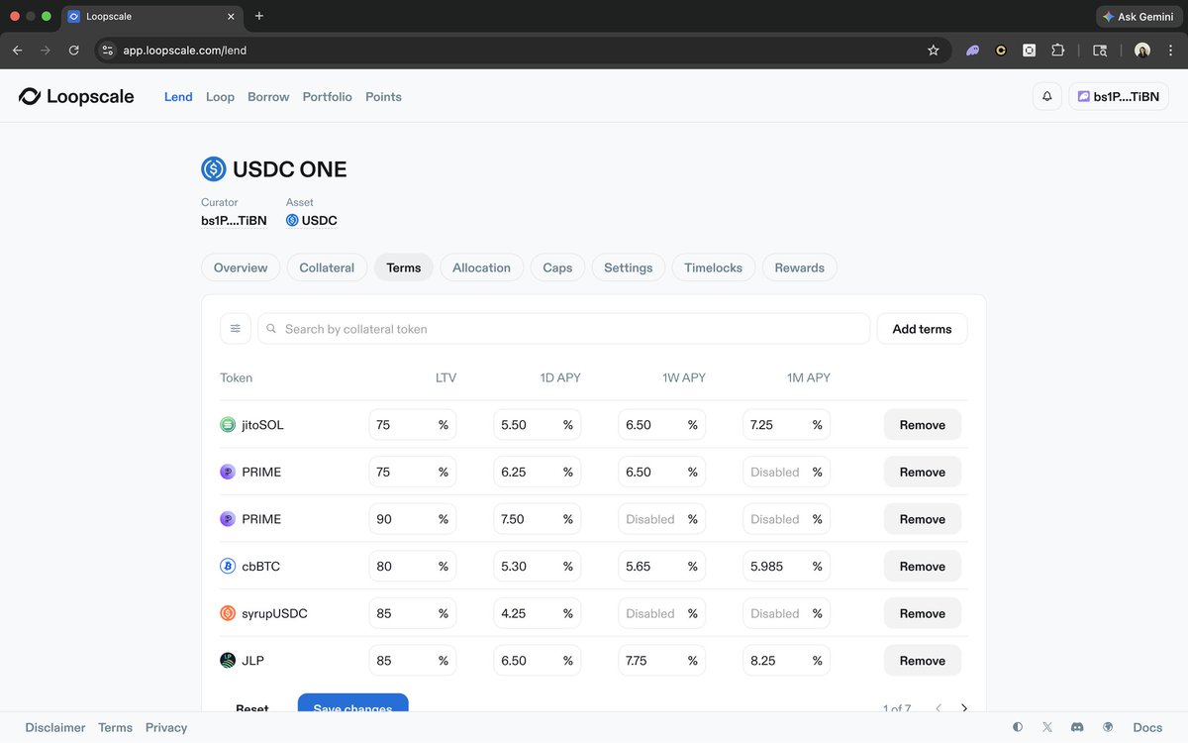The width and height of the screenshot is (1188, 743).
Task: Open the Disclaimer footer link
Action: tap(55, 727)
